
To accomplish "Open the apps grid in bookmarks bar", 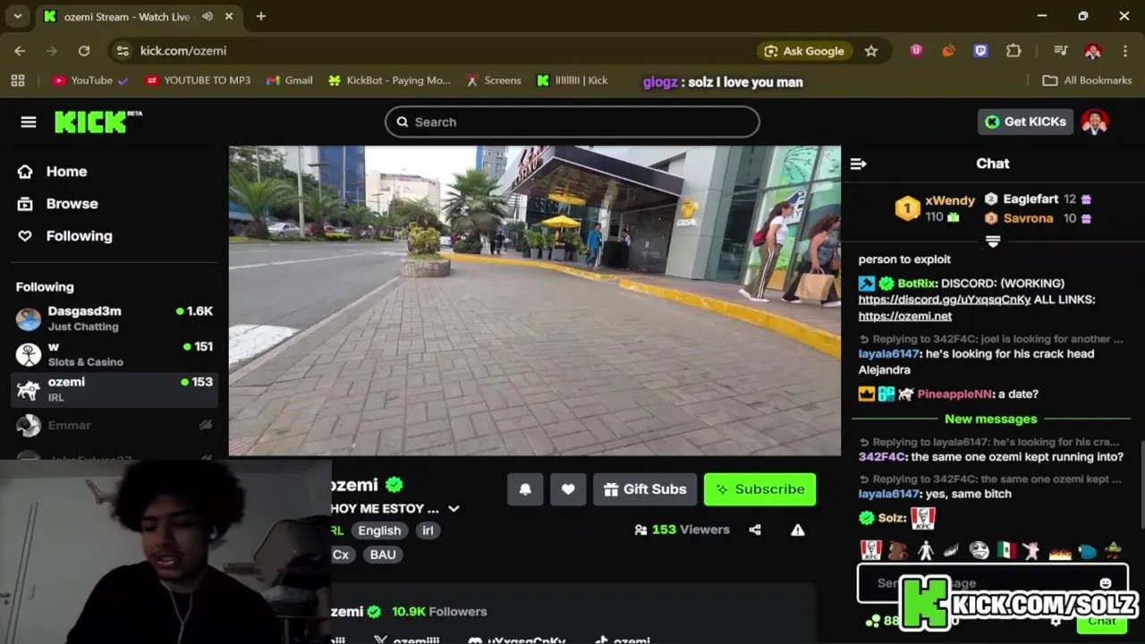I will click(17, 80).
